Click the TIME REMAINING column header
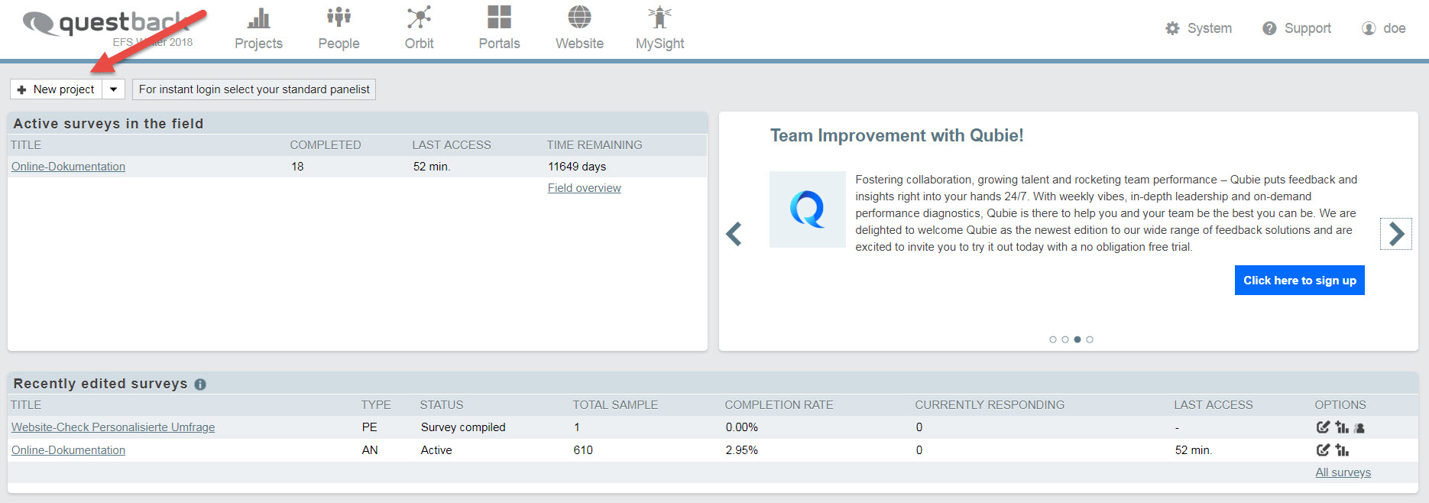Screen dimensions: 1429x503 595,145
